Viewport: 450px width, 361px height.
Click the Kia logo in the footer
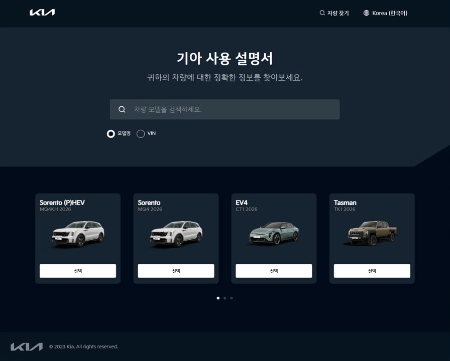[27, 346]
